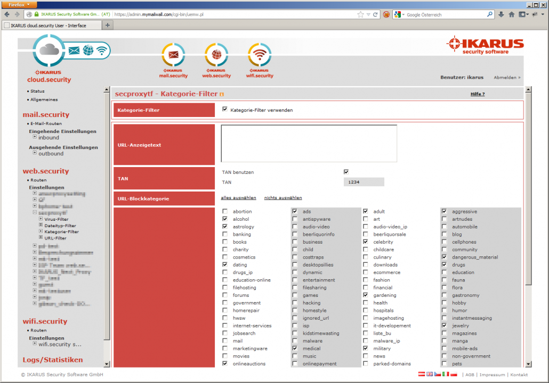Check the 'malware' category box
The width and height of the screenshot is (549, 383).
[x=295, y=341]
